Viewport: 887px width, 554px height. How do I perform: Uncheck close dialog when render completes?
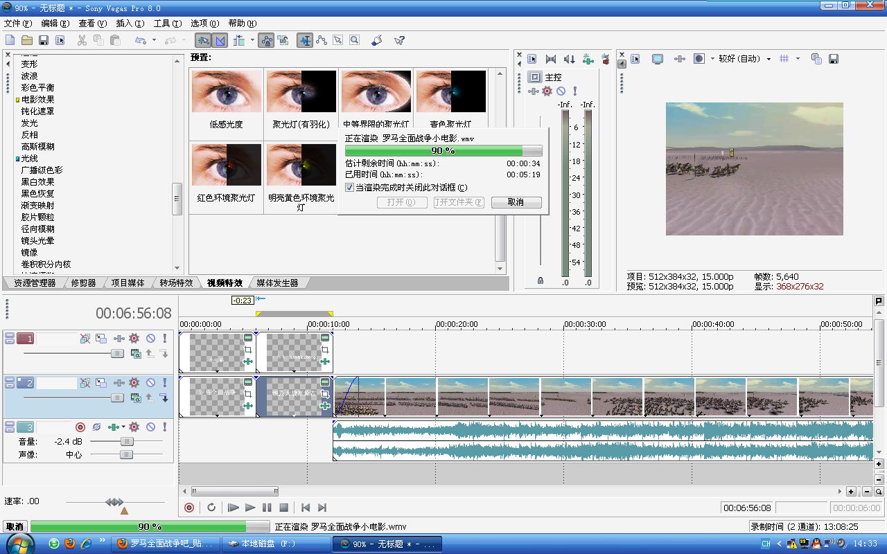[x=350, y=187]
